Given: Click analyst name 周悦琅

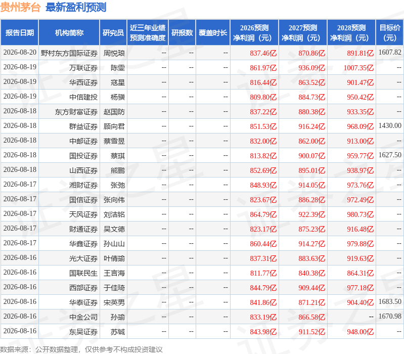Looking at the screenshot, I should click(x=114, y=53).
